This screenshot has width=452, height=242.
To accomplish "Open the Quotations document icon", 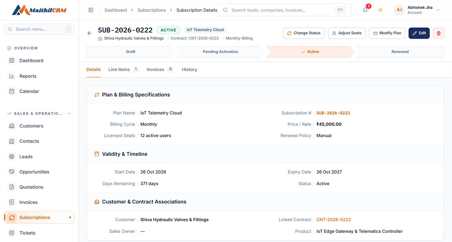I will point(12,187).
